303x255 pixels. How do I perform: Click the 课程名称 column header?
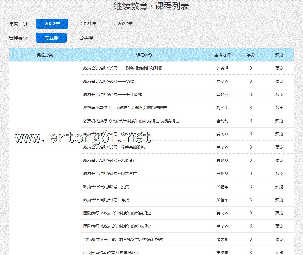pyautogui.click(x=144, y=55)
